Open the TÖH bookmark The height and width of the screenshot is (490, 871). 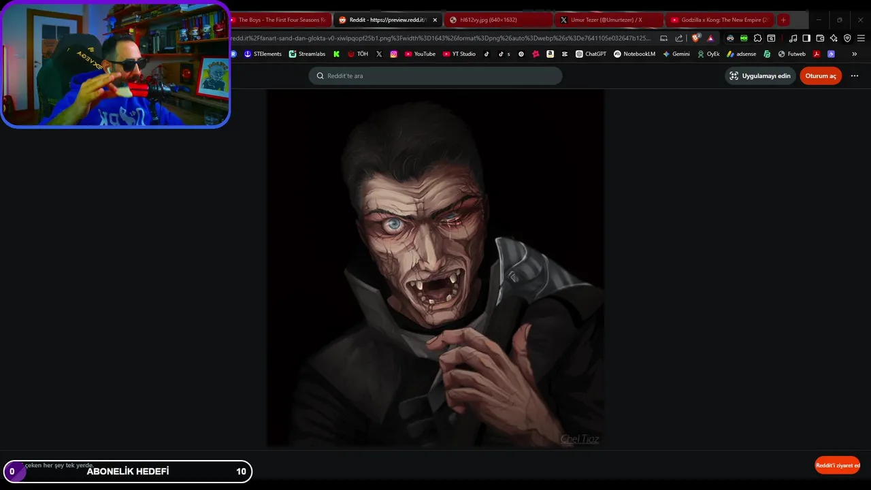tap(358, 54)
